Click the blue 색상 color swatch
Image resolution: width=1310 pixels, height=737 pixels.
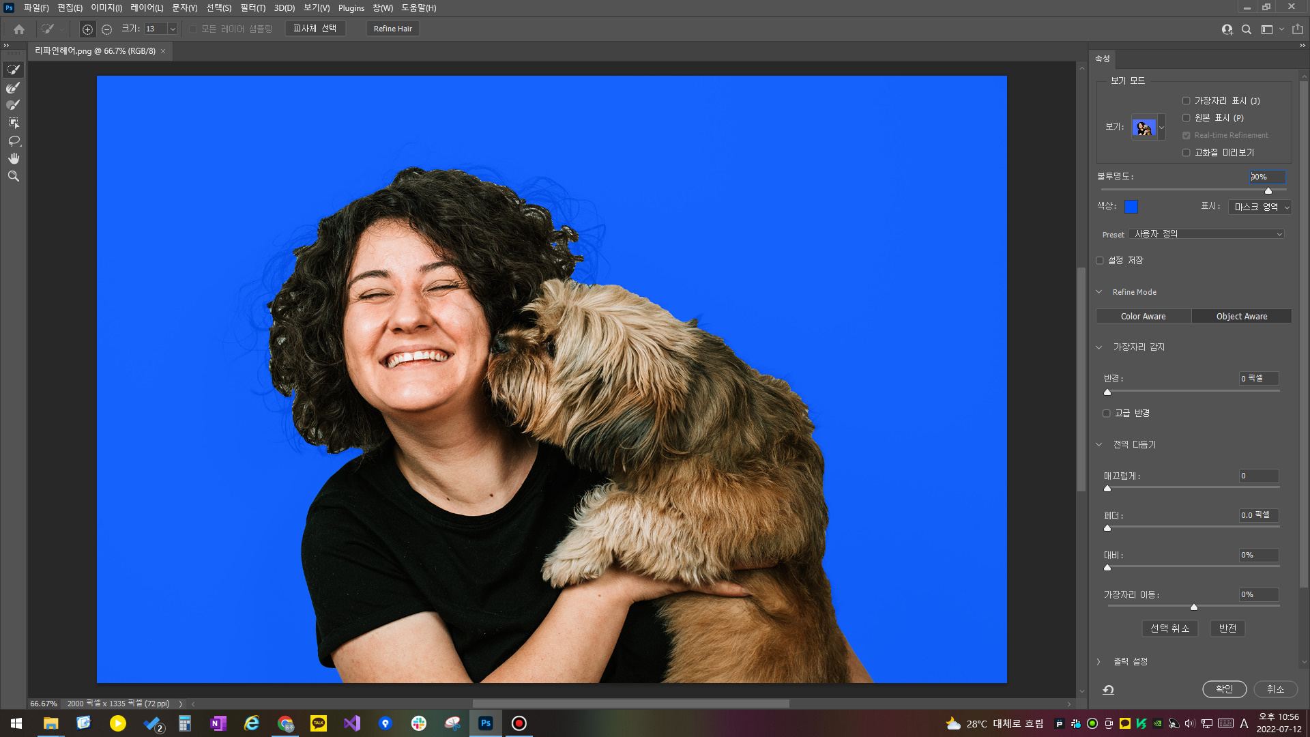tap(1131, 207)
